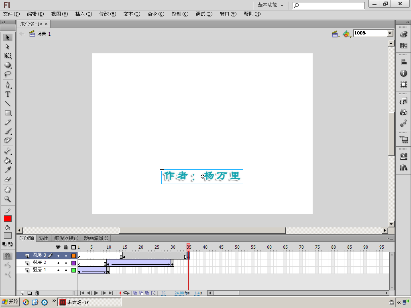Select the Free Transform tool
The image size is (411, 308).
tap(8, 56)
